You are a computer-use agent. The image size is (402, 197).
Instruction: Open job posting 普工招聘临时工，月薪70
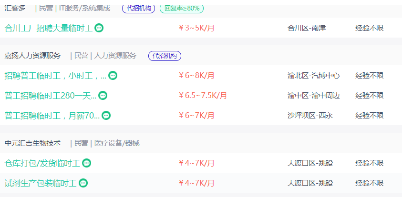pyautogui.click(x=52, y=116)
